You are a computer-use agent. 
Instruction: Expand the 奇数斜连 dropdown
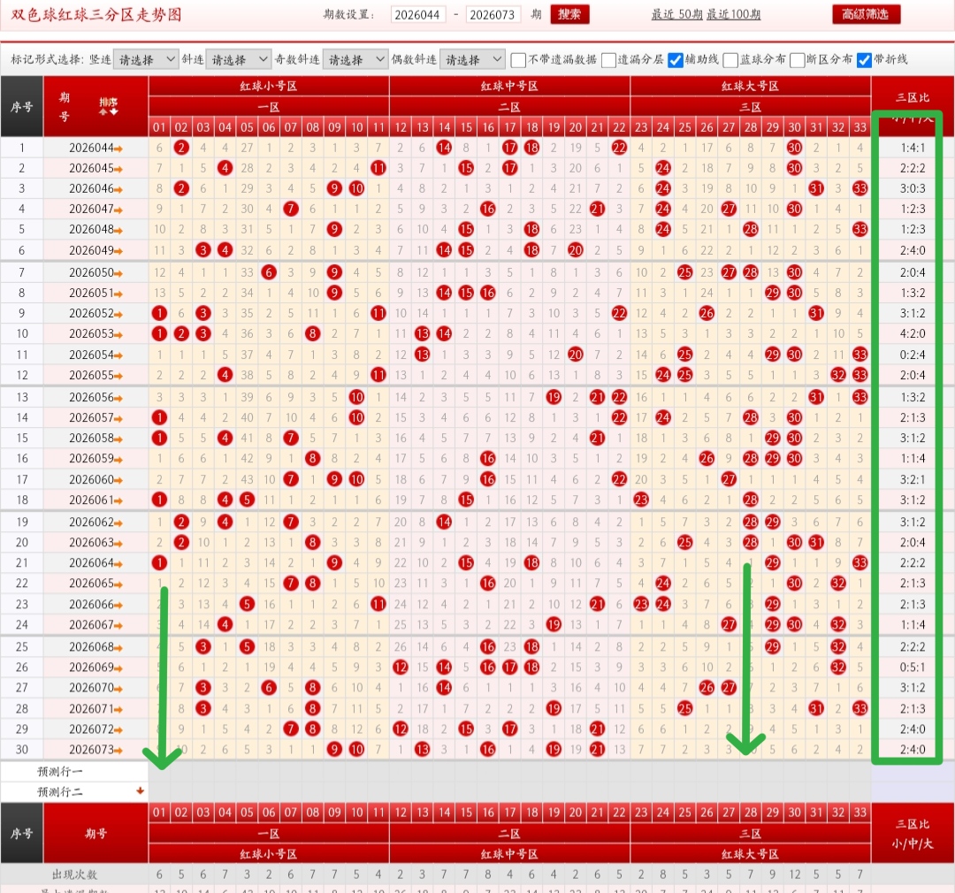pyautogui.click(x=355, y=59)
